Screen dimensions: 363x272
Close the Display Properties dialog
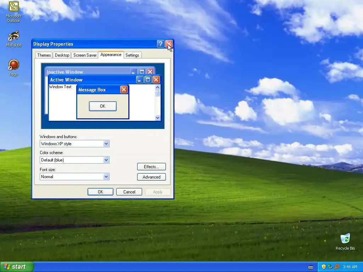169,44
